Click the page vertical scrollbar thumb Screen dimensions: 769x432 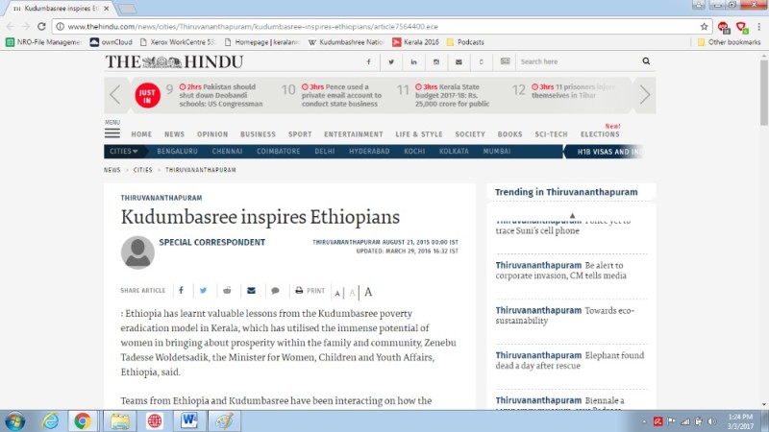[763, 92]
